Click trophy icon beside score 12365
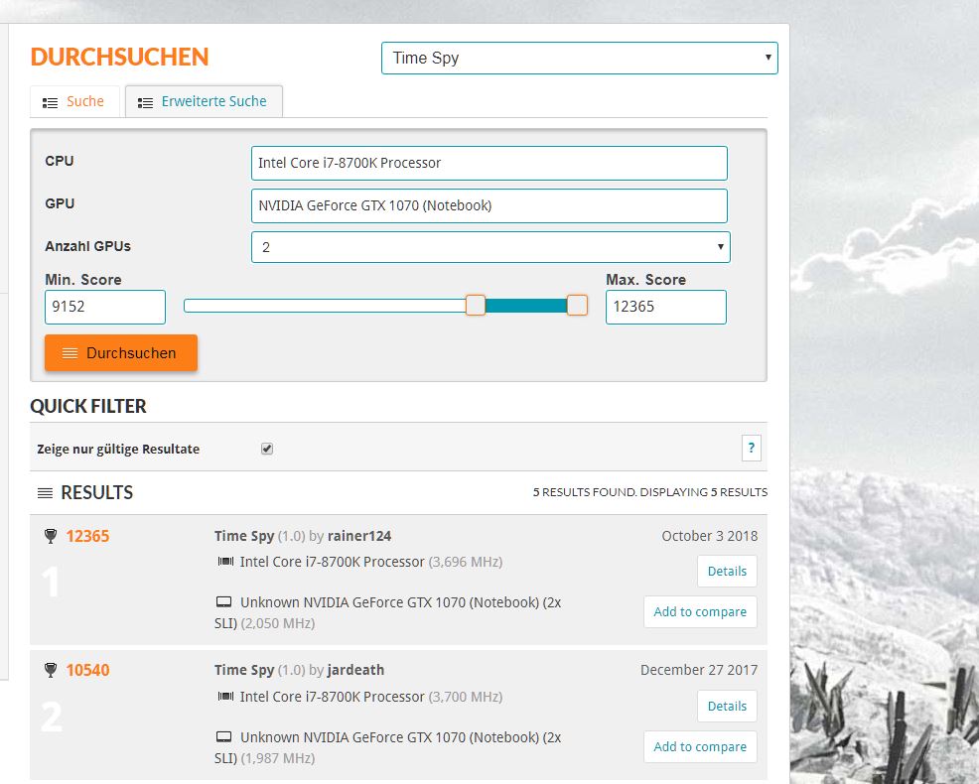Image resolution: width=979 pixels, height=784 pixels. tap(51, 536)
